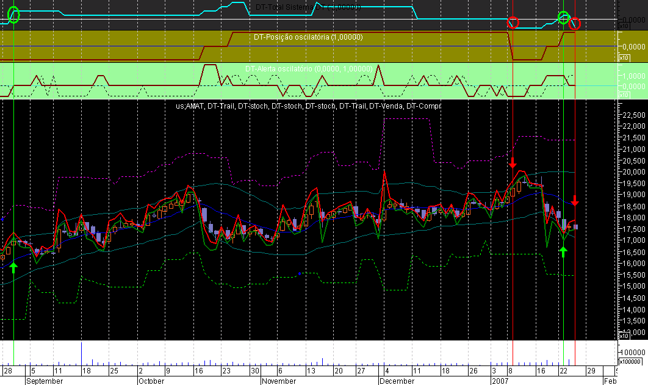
Task: Click the DT-Total Sistema DT panel title
Action: pyautogui.click(x=308, y=7)
